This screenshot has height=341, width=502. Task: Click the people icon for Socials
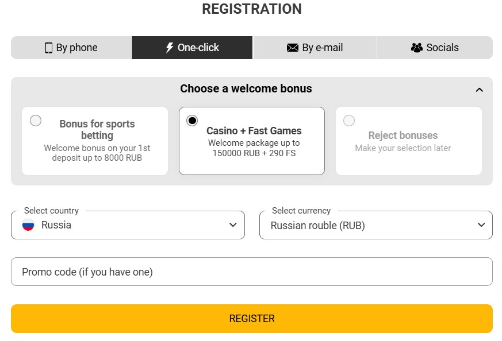pyautogui.click(x=417, y=48)
